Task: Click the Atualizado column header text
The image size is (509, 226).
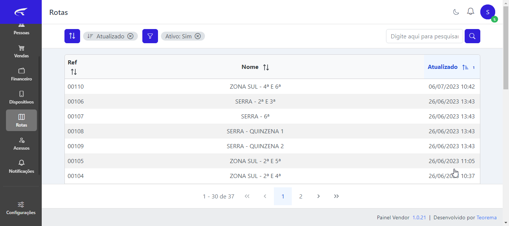Action: pos(443,67)
